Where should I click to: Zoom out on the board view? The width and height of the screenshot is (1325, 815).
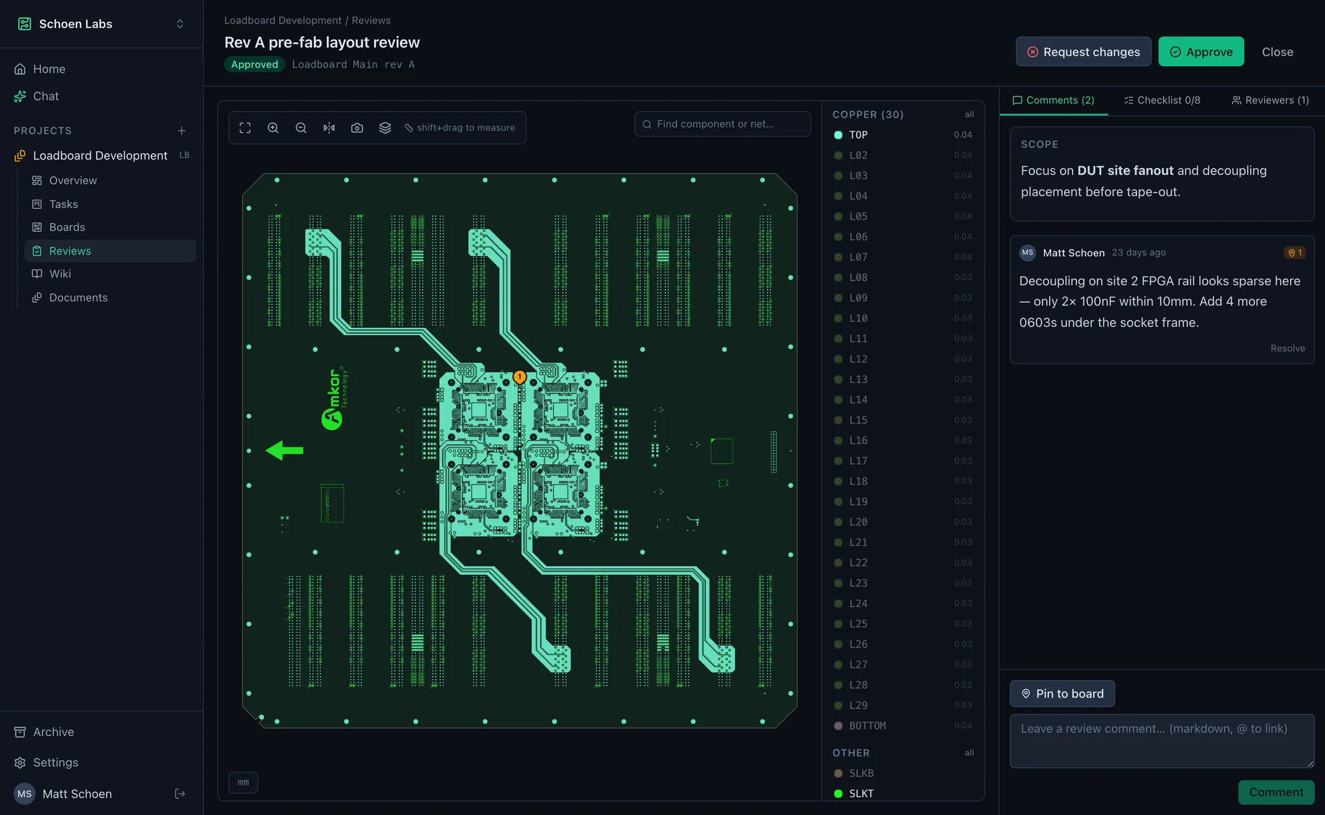[x=301, y=128]
